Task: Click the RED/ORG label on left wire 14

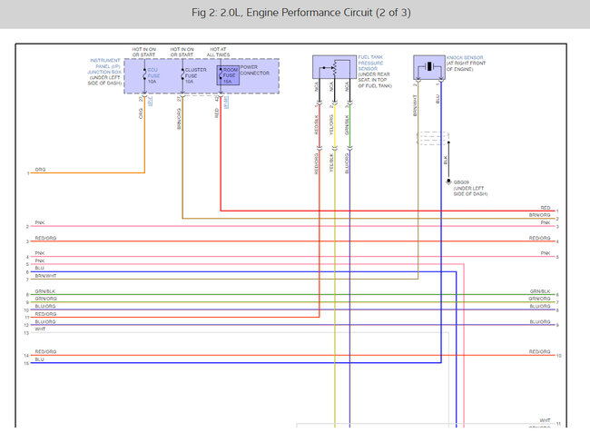Action: coord(45,351)
